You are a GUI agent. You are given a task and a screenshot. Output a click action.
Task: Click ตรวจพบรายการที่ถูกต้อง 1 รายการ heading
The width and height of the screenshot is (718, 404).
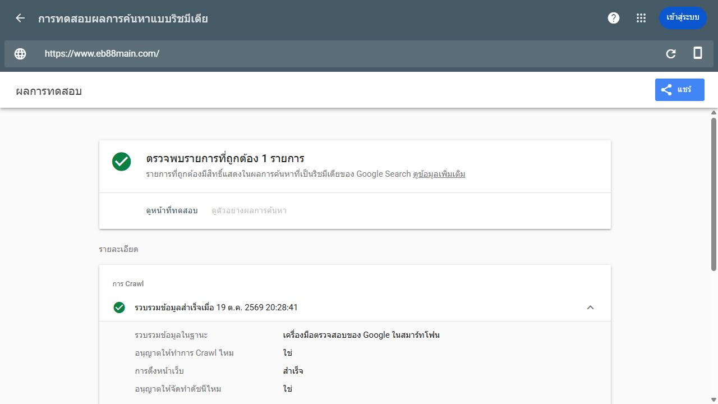pos(225,159)
